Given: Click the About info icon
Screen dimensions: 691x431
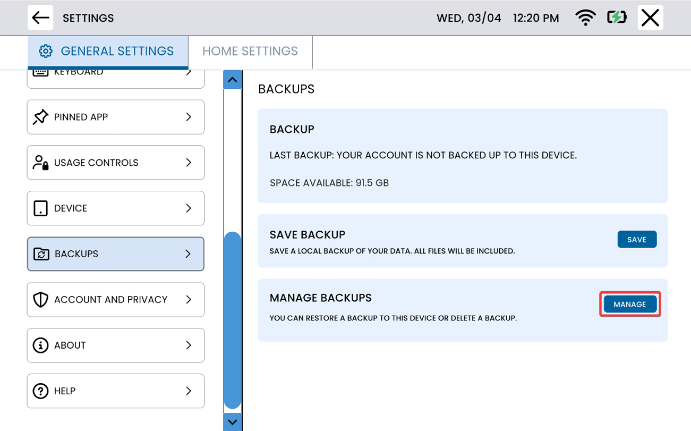Looking at the screenshot, I should tap(41, 345).
